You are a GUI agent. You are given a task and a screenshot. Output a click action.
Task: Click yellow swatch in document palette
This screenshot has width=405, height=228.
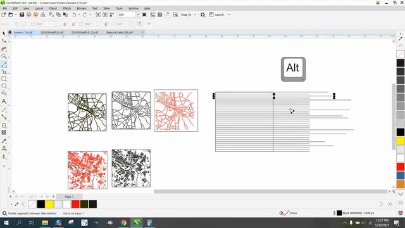click(49, 204)
